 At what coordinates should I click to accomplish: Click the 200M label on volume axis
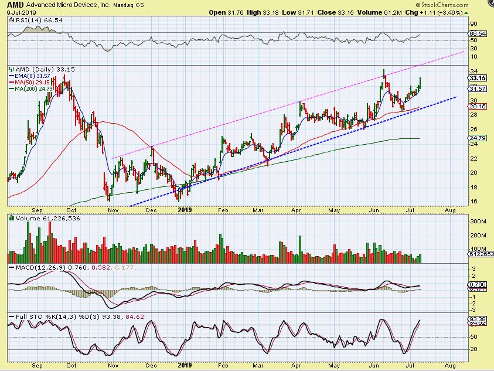coord(478,236)
